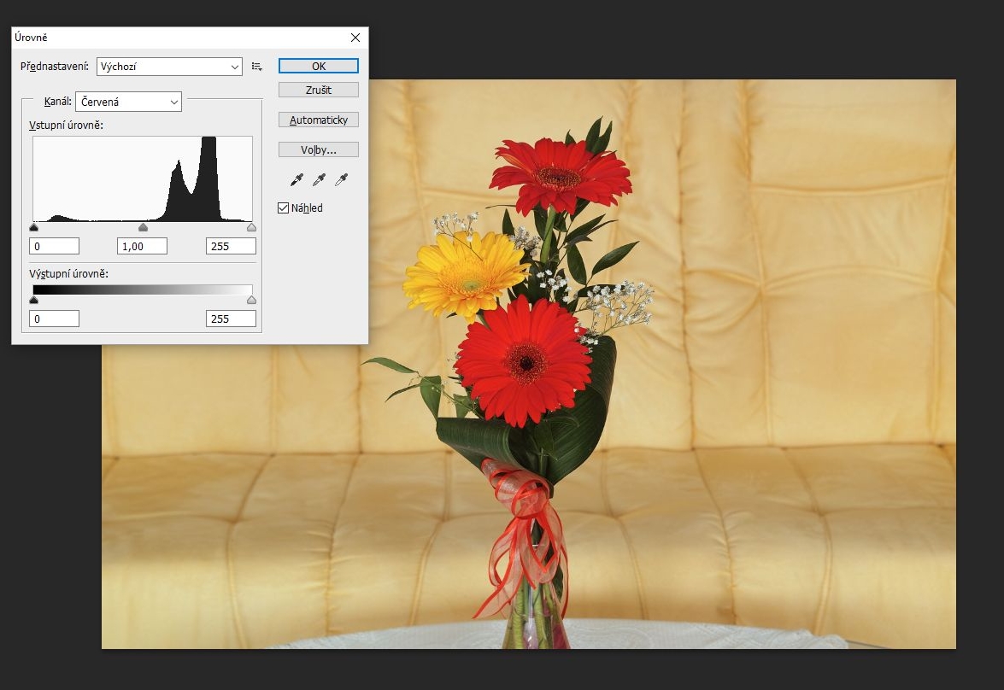1004x690 pixels.
Task: Focus the output highlights field showing 255
Action: pos(231,319)
